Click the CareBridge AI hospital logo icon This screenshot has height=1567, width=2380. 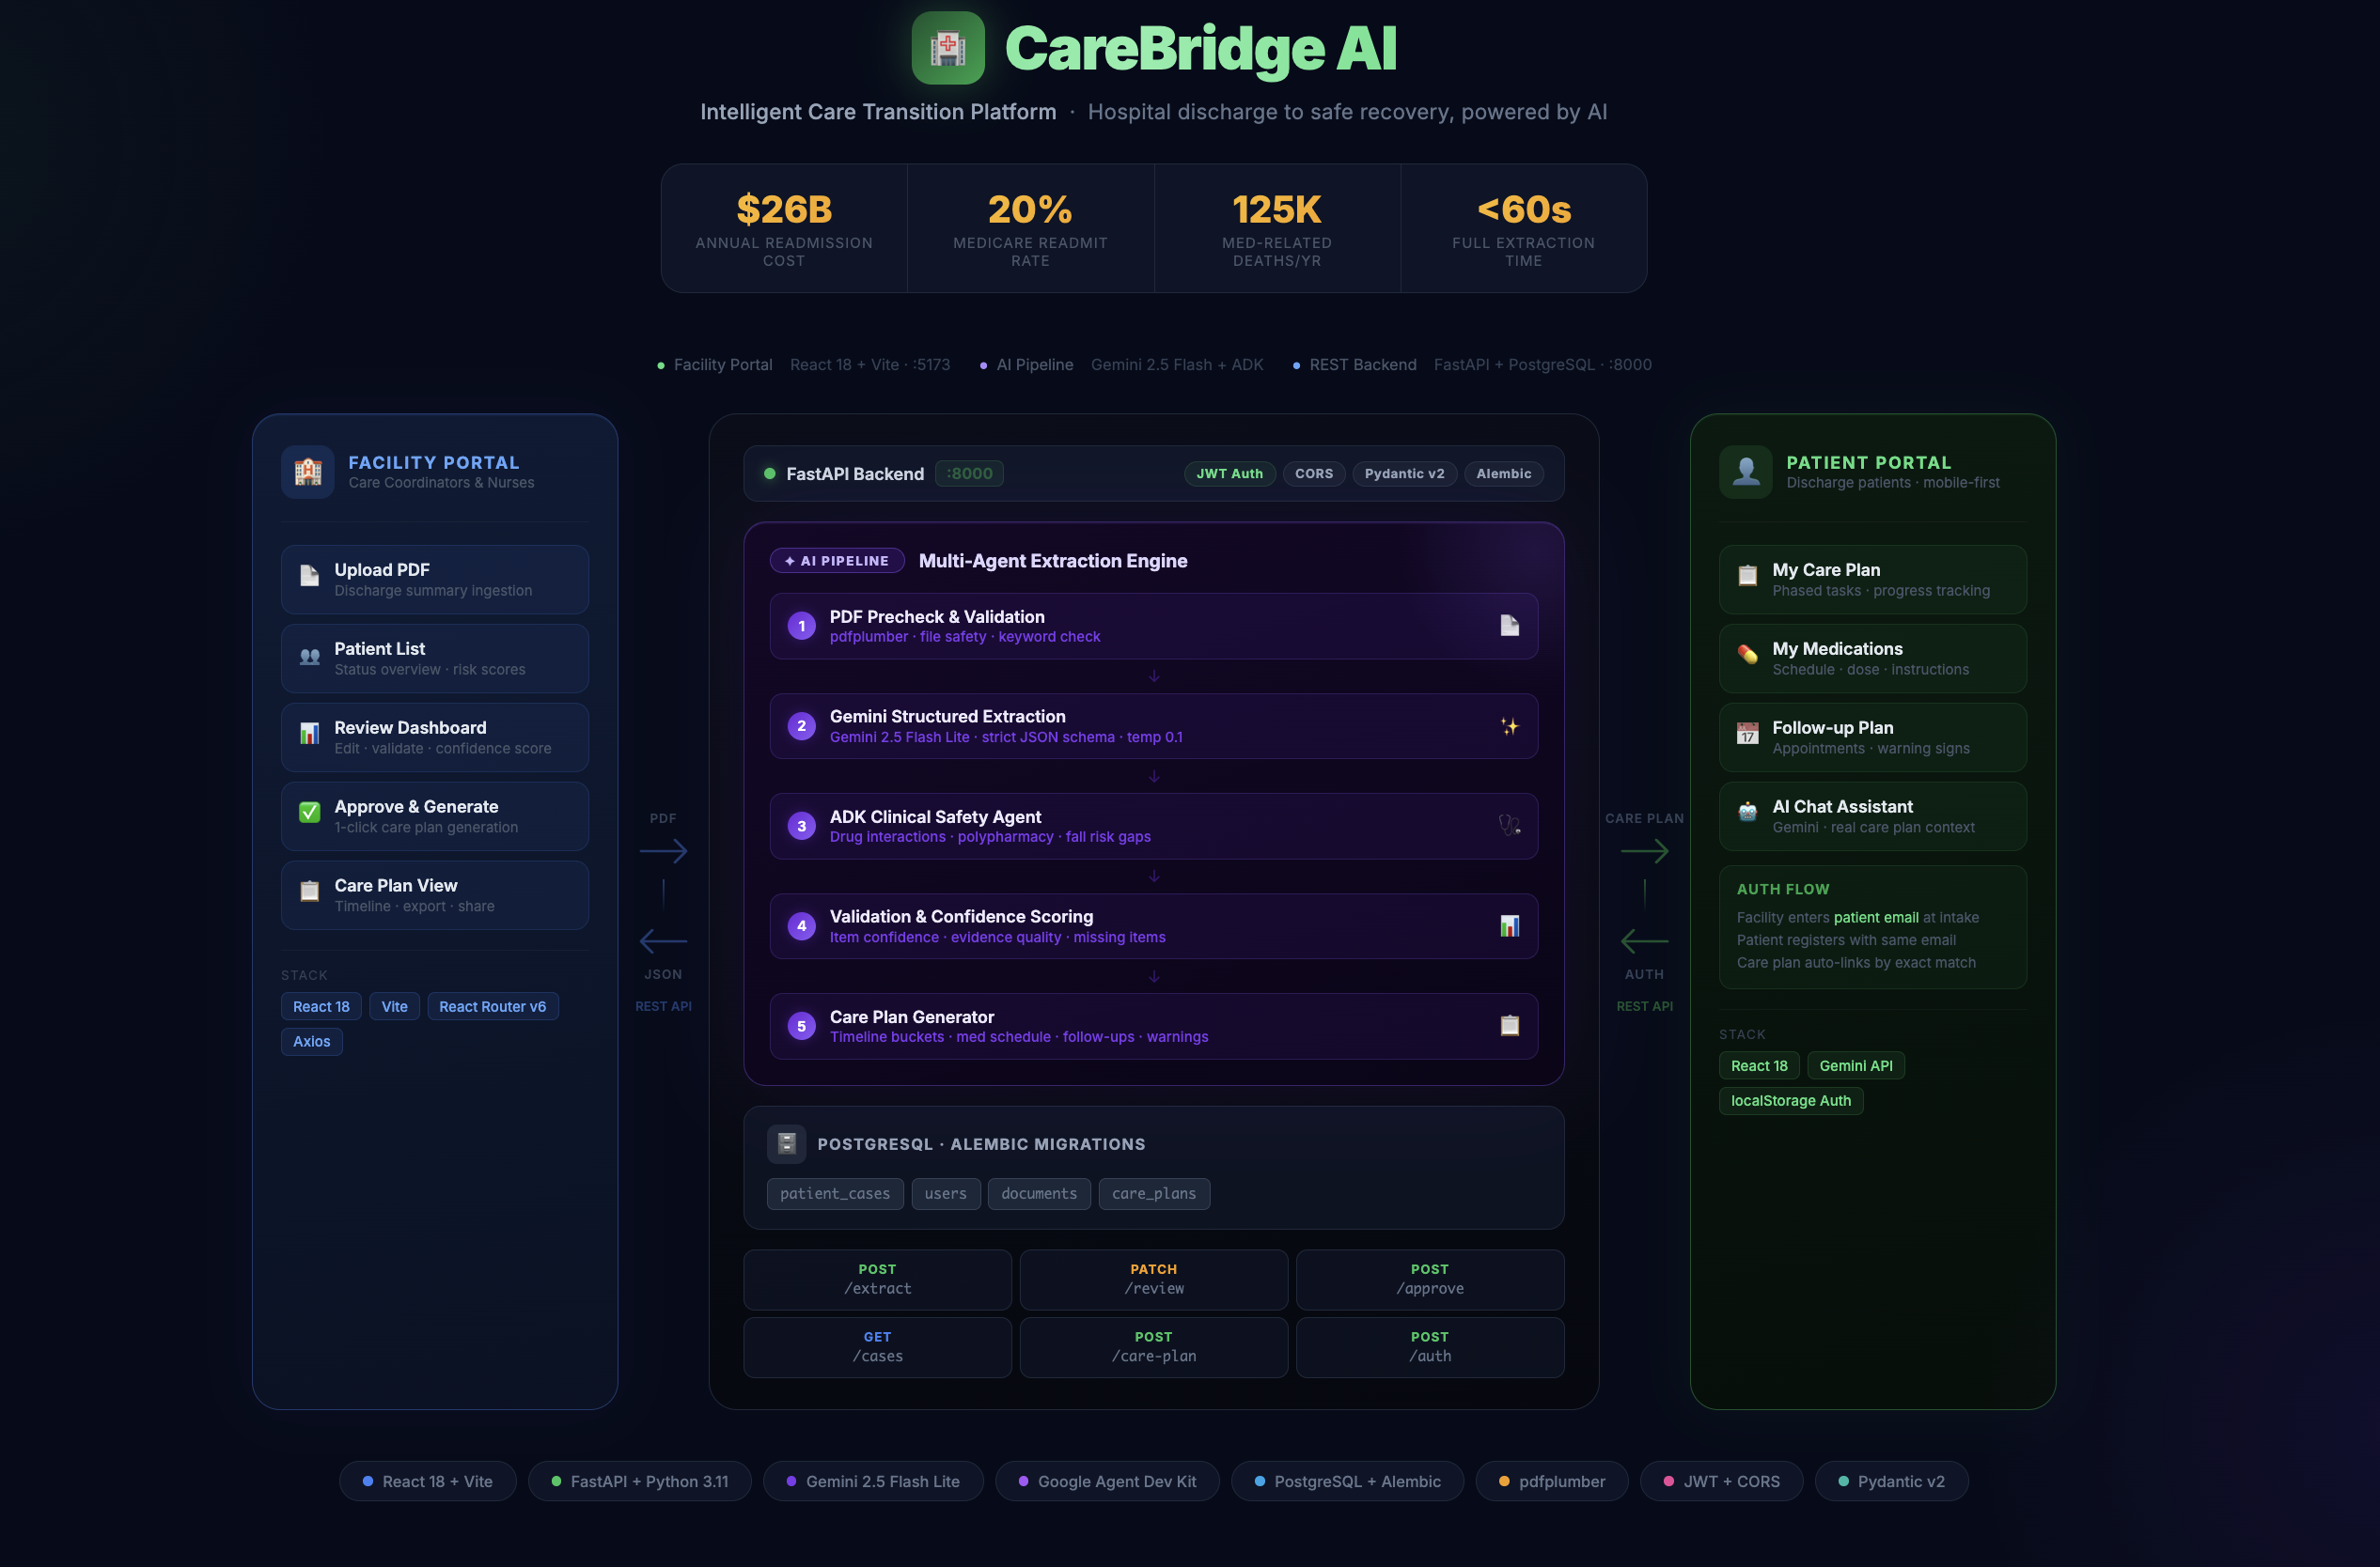coord(947,48)
